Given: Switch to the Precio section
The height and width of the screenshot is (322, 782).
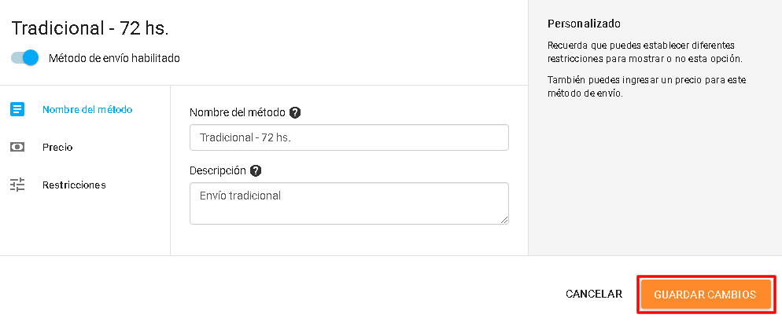Looking at the screenshot, I should tap(57, 148).
